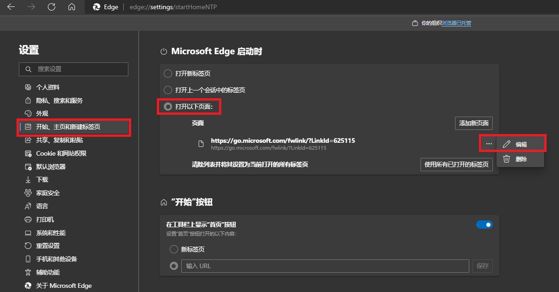Click the 使用所有已打开的标签页 button
Screen dimensions: 559x292
[456, 164]
